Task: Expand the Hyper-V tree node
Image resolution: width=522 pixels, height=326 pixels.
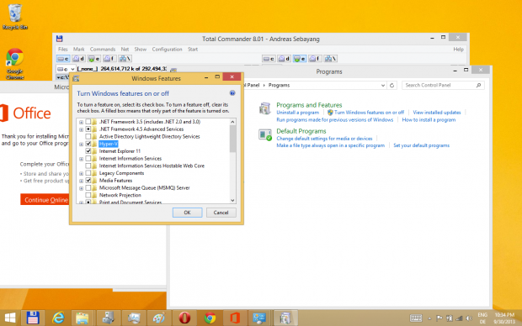Action: pyautogui.click(x=81, y=145)
